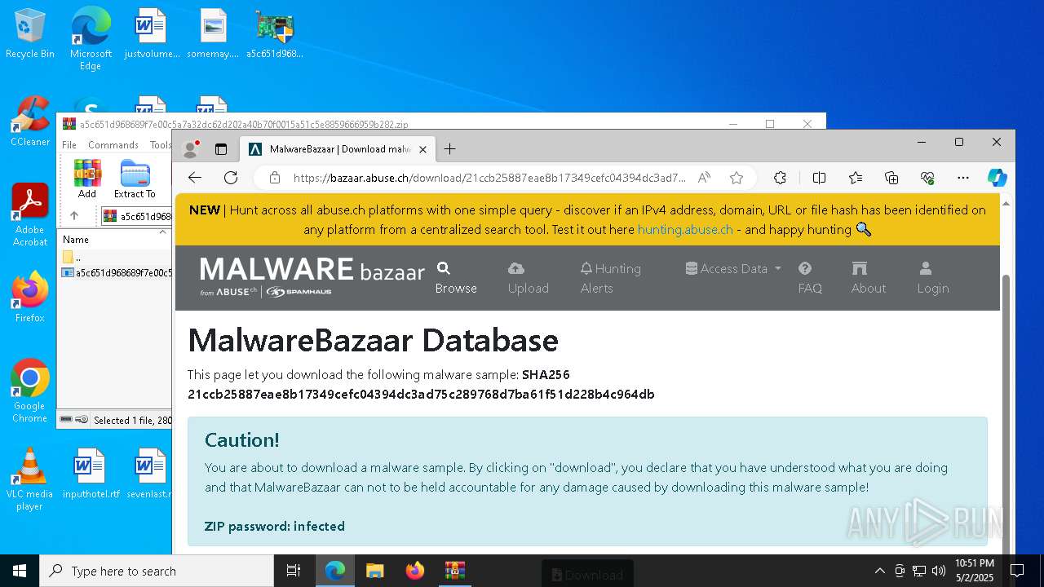Open the Edge Favorites list

click(856, 178)
